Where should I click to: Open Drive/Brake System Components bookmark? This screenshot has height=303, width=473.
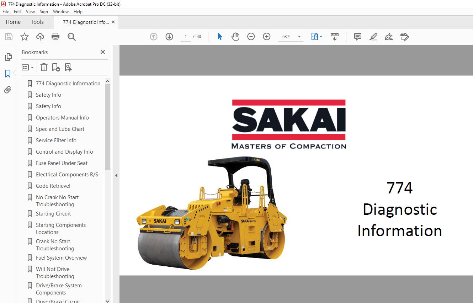coord(59,289)
